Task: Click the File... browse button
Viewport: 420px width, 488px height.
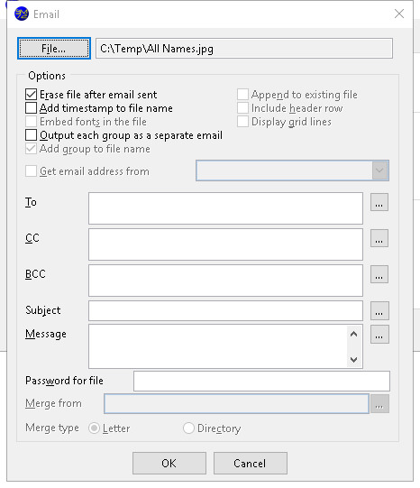Action: 54,48
